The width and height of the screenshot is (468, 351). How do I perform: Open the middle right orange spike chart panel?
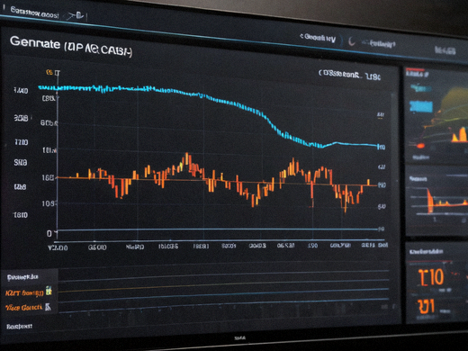436,201
